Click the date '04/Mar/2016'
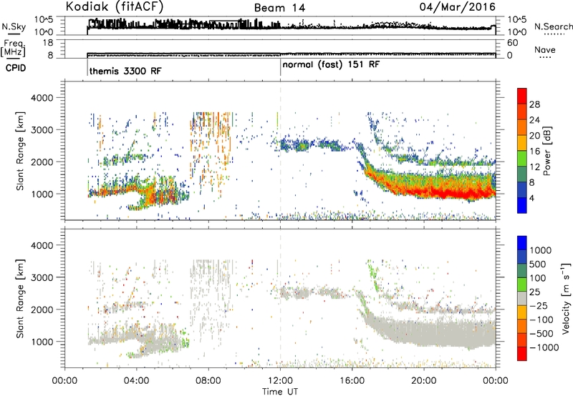Viewport: 573px width, 396px height. click(x=457, y=6)
